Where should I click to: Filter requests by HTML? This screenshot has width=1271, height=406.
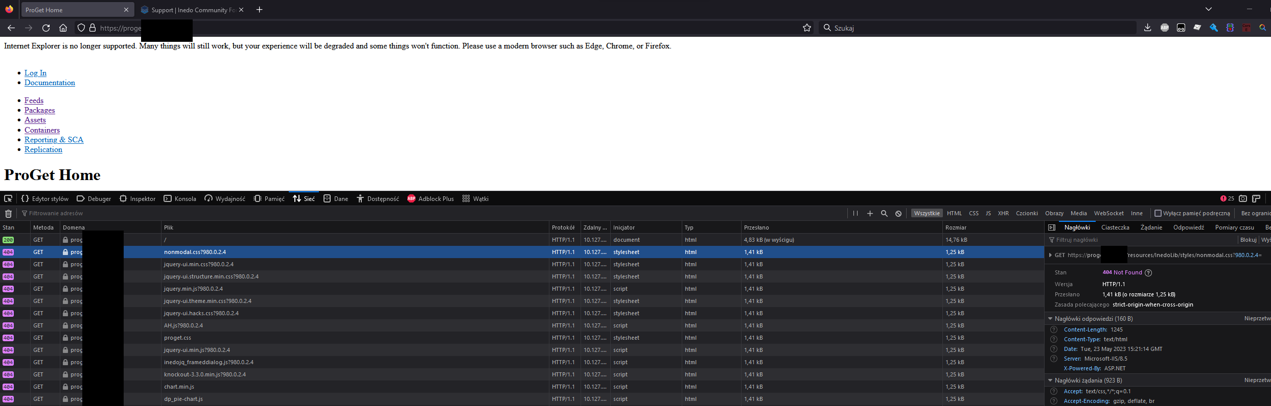(x=954, y=213)
